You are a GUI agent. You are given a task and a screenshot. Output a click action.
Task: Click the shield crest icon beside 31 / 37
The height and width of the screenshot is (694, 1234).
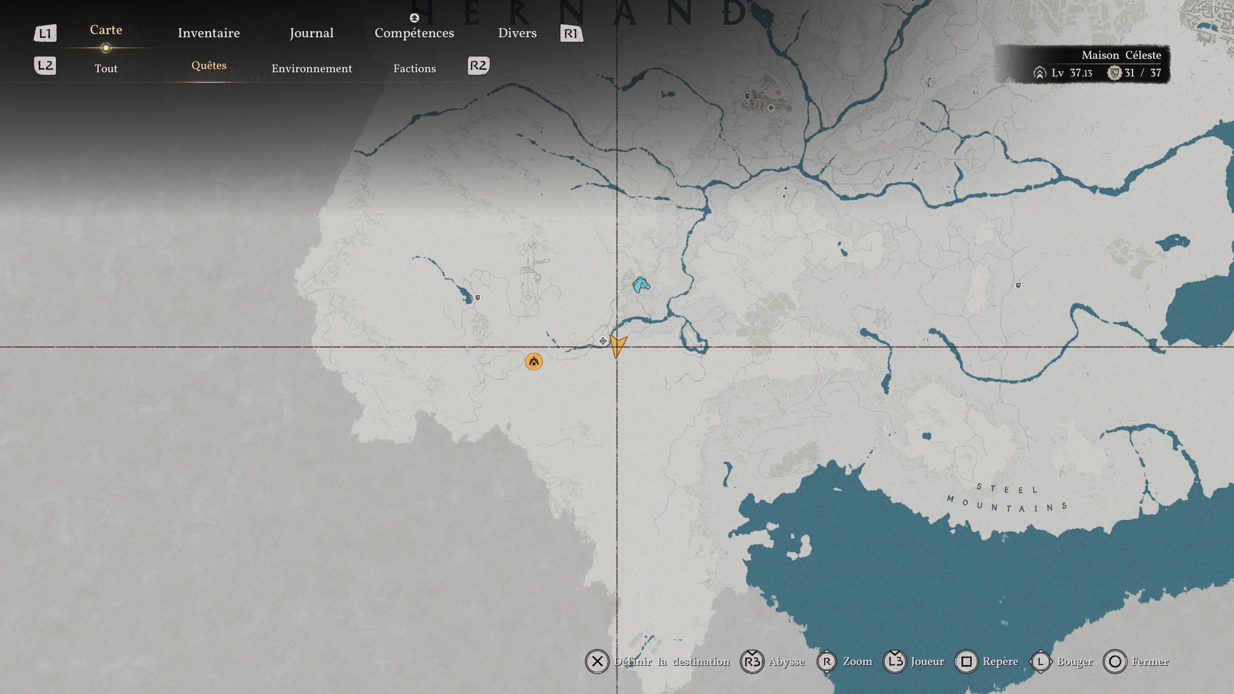[x=1114, y=73]
